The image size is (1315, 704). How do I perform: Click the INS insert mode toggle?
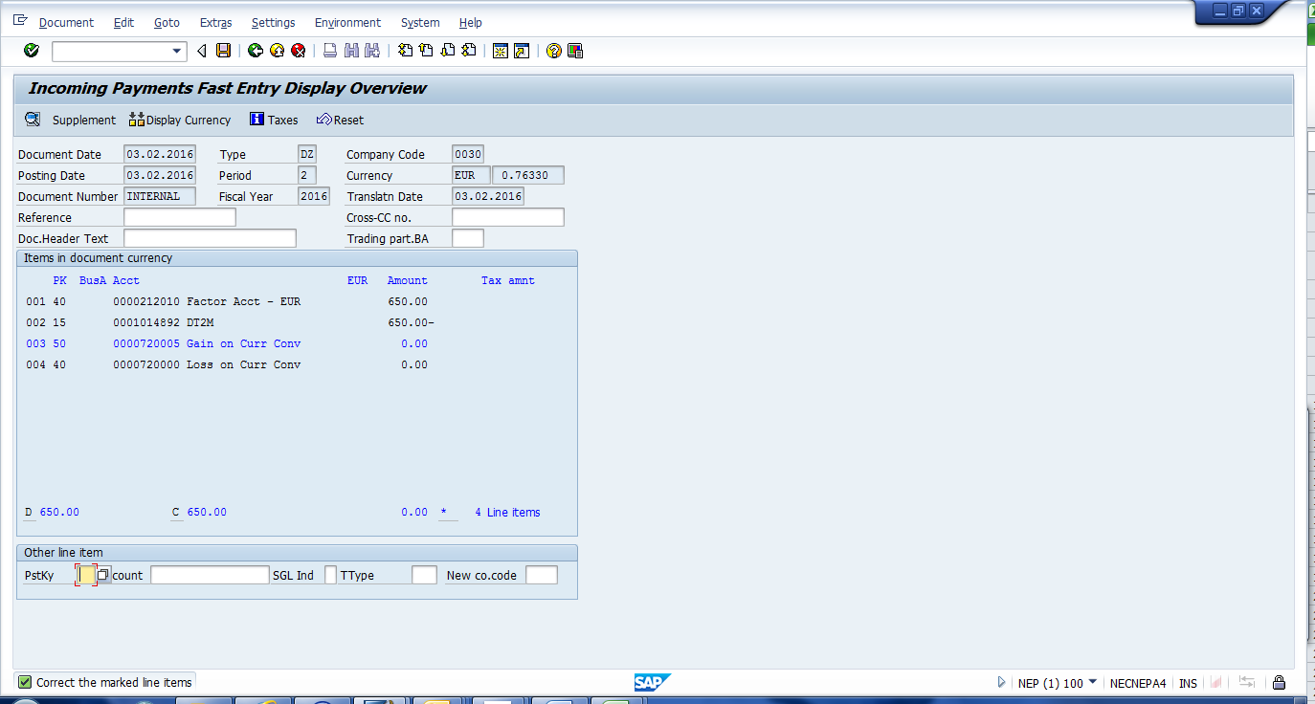tap(1188, 683)
